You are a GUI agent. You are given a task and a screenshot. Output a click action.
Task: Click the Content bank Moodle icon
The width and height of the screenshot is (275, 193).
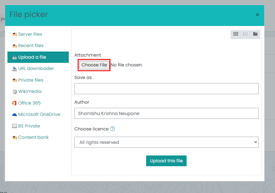pos(15,137)
